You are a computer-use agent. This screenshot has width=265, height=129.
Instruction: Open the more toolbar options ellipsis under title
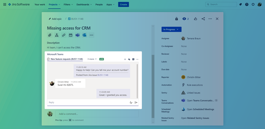pyautogui.click(x=92, y=35)
